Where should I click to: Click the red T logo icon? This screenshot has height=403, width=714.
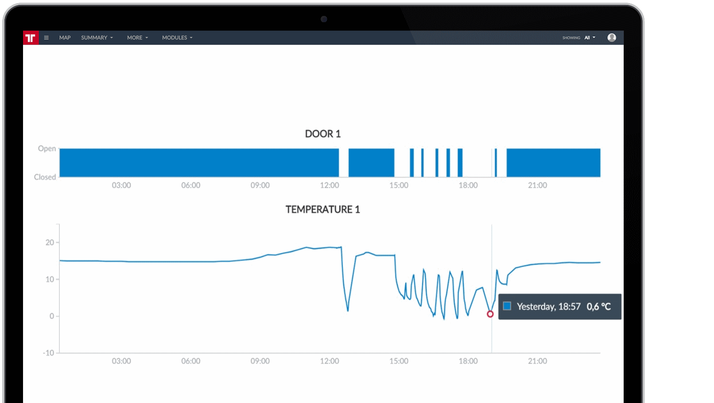point(31,38)
